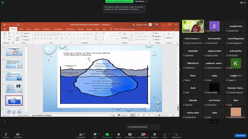Open the Reactions menu
Viewport: 248px width, 139px height.
pyautogui.click(x=154, y=135)
